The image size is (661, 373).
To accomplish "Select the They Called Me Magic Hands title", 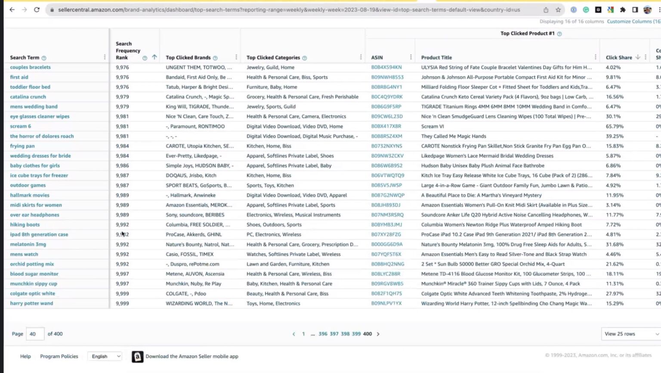I will (454, 136).
